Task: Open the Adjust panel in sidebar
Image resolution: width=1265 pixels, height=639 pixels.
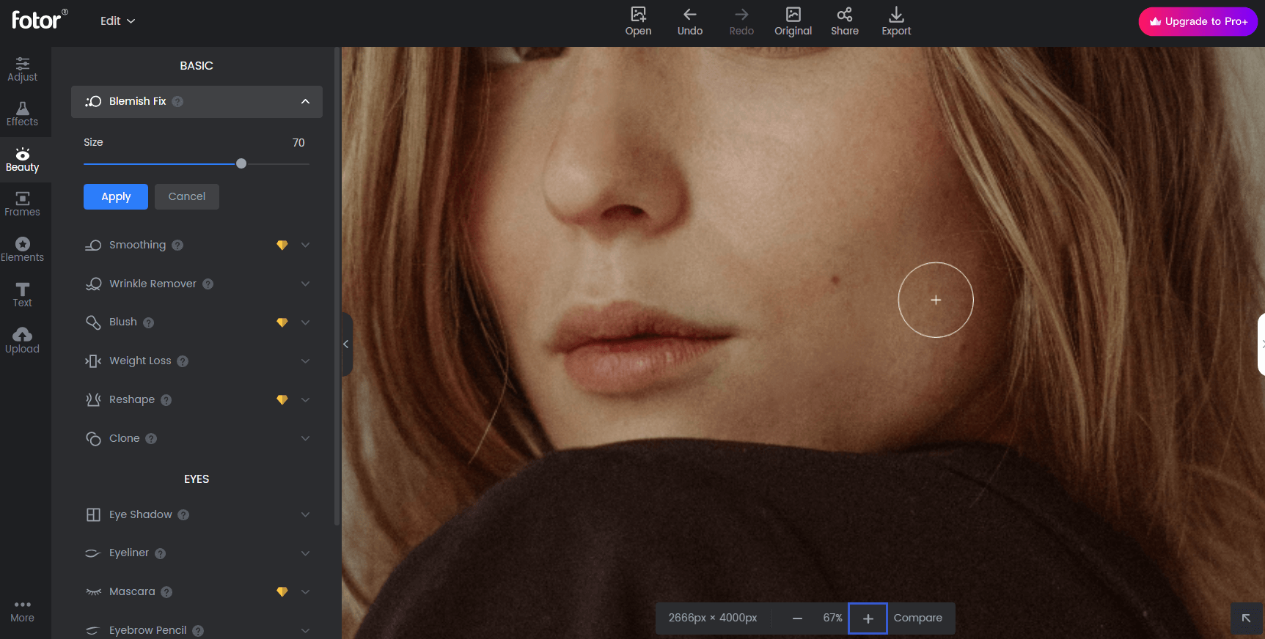Action: click(23, 70)
